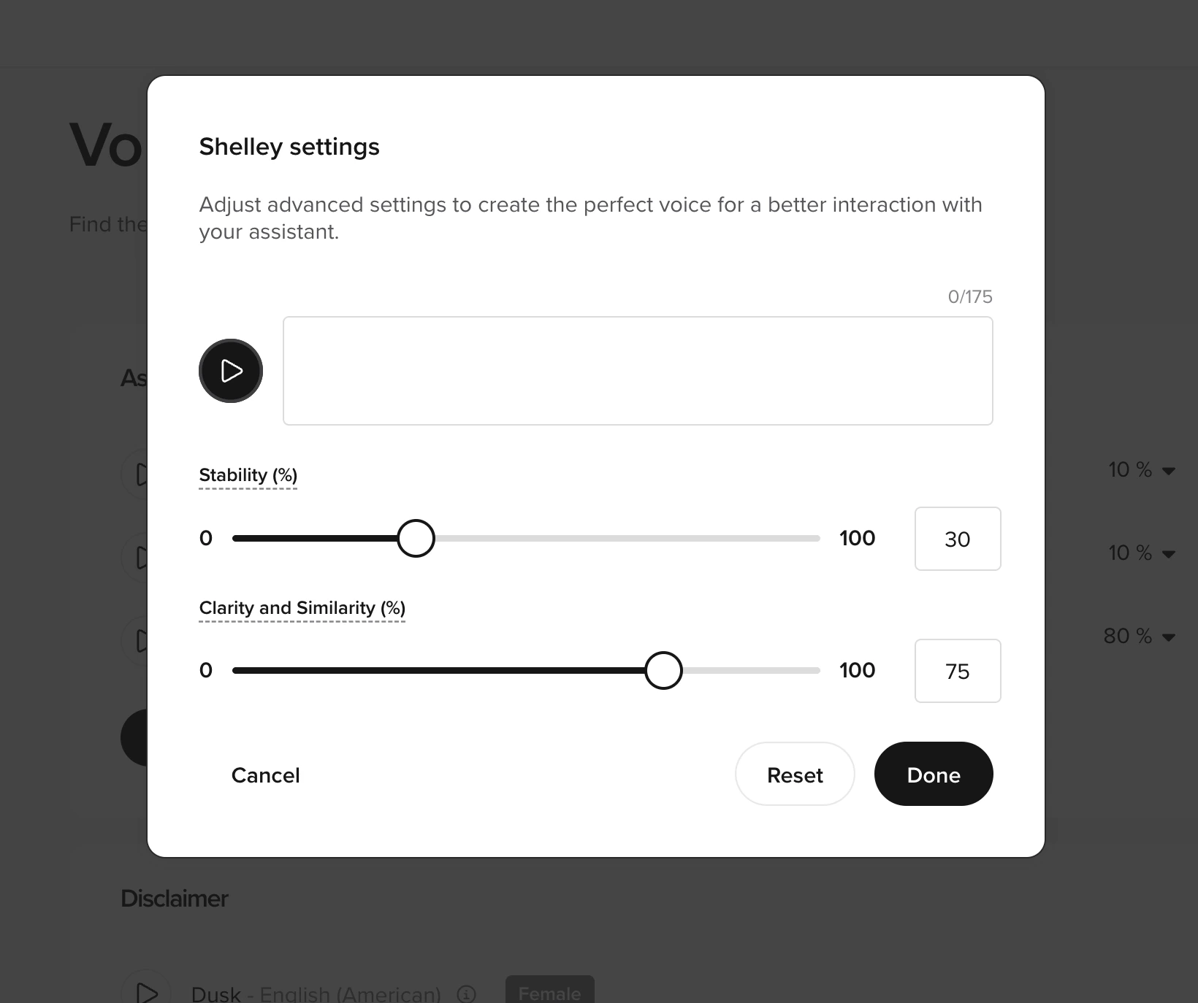Click the Clarity value box showing 75
Image resolution: width=1198 pixels, height=1003 pixels.
pos(957,670)
